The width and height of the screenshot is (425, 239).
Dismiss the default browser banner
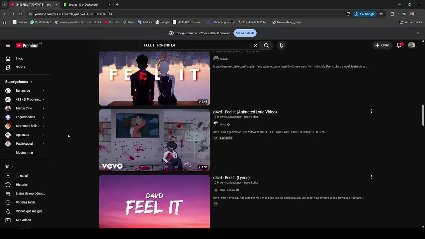418,33
